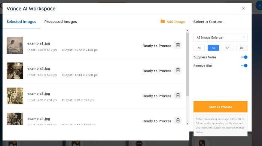
Task: Click the image list vertical scrollbar
Action: tap(188, 64)
